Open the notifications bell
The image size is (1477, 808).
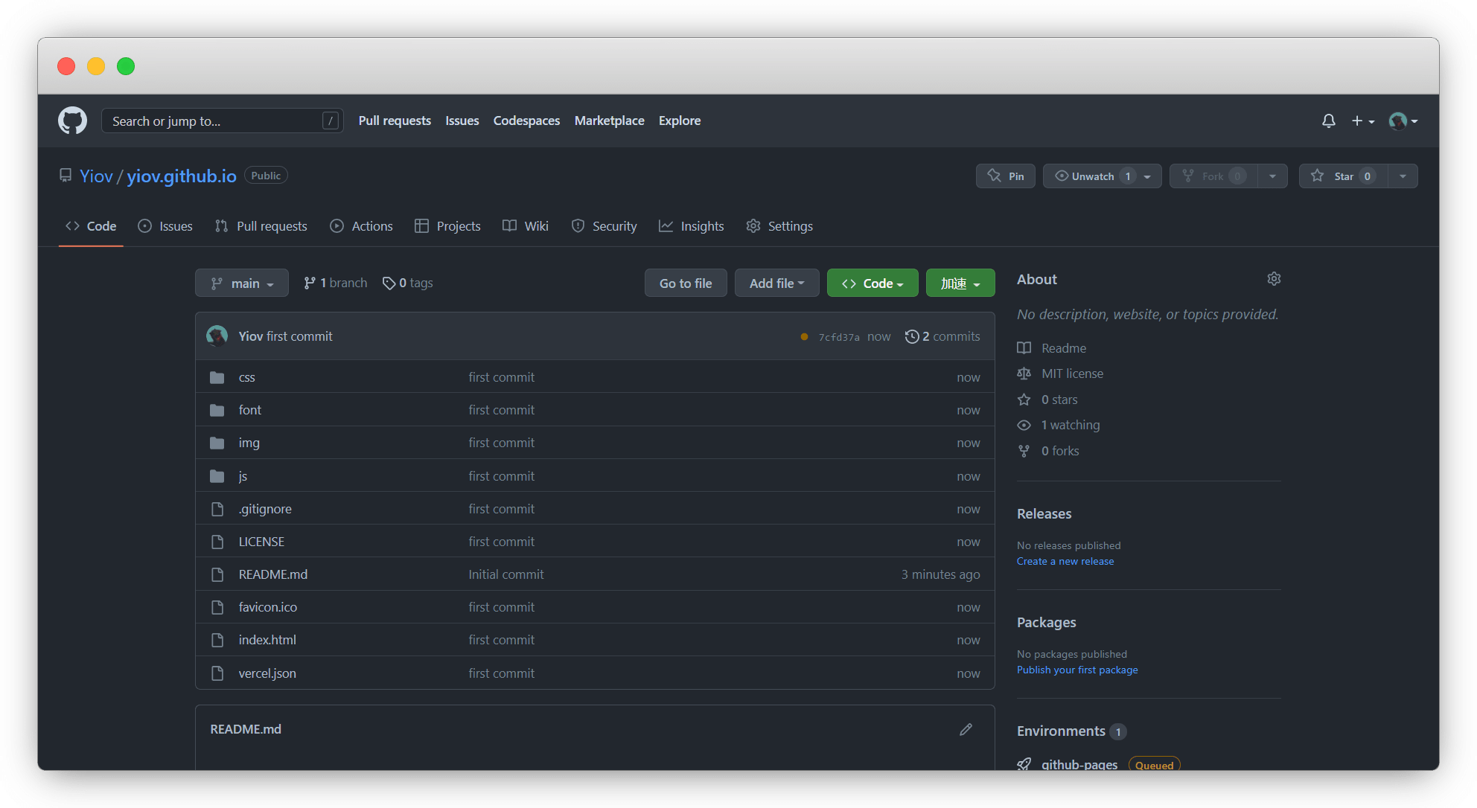(1328, 121)
